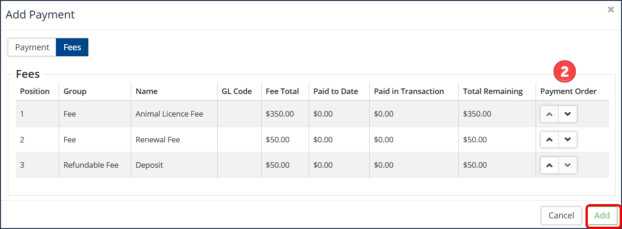The image size is (622, 229).
Task: Move Animal Licence Fee down in payment order
Action: click(567, 114)
